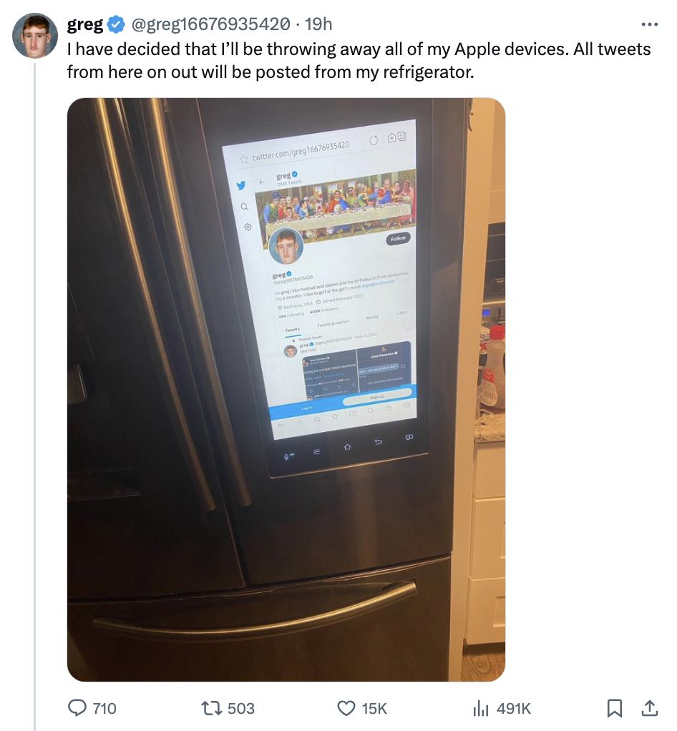
Task: Click the search magnifier on fridge screen sidebar
Action: (x=244, y=207)
